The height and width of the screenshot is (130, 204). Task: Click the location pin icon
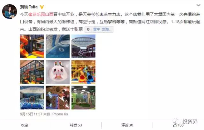[88, 29]
